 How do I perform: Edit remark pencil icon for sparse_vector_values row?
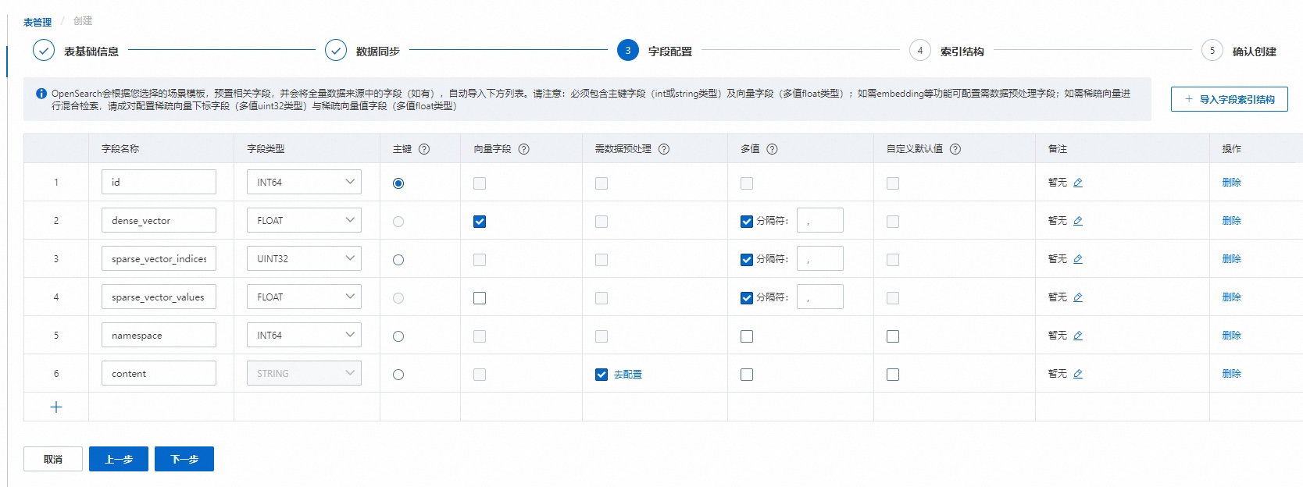[x=1078, y=297]
